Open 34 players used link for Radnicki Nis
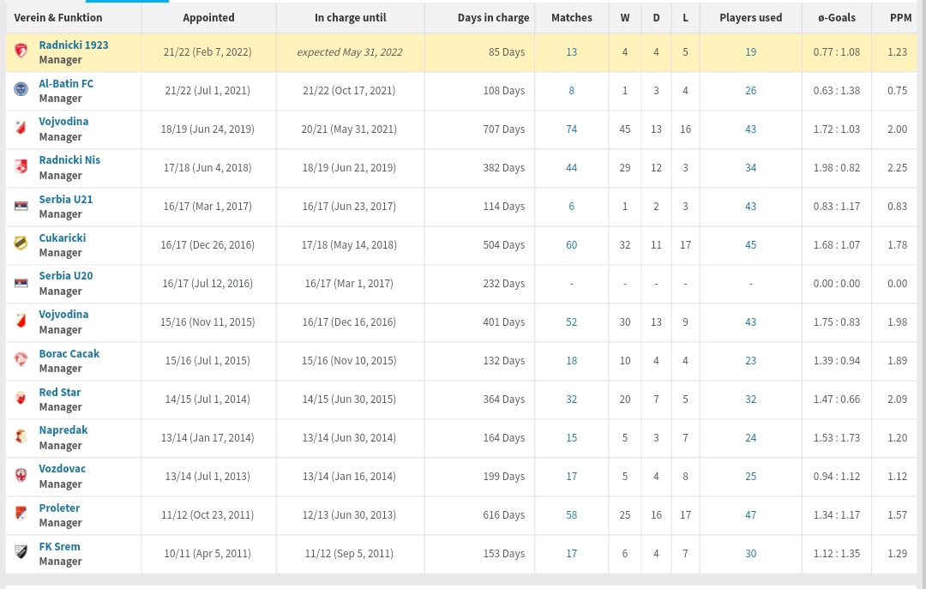The image size is (926, 589). pyautogui.click(x=750, y=168)
